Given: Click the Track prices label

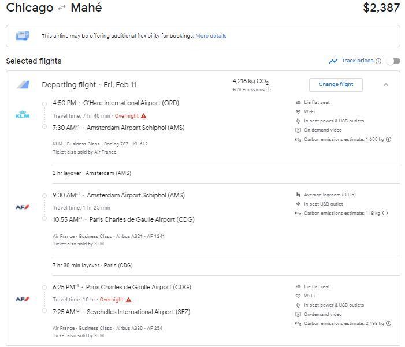Looking at the screenshot, I should tap(358, 61).
